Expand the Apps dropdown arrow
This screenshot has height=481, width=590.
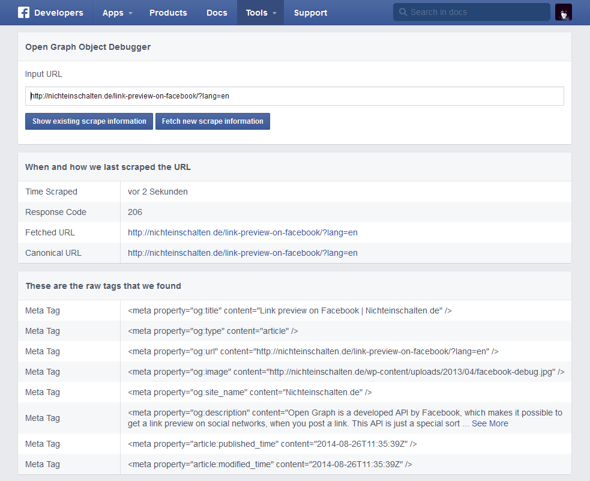click(131, 13)
